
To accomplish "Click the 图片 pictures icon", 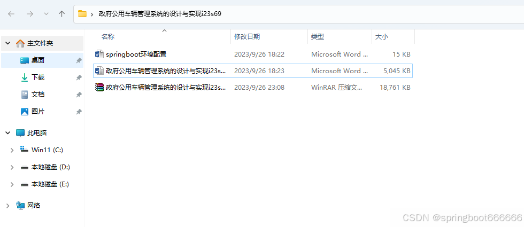I will (25, 112).
